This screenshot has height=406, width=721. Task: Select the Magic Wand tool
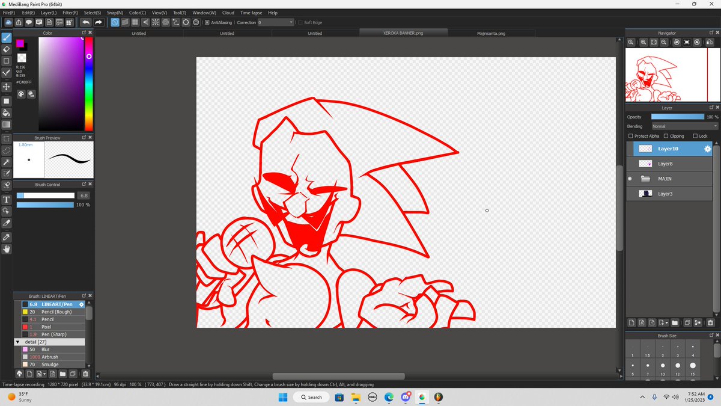click(x=7, y=162)
